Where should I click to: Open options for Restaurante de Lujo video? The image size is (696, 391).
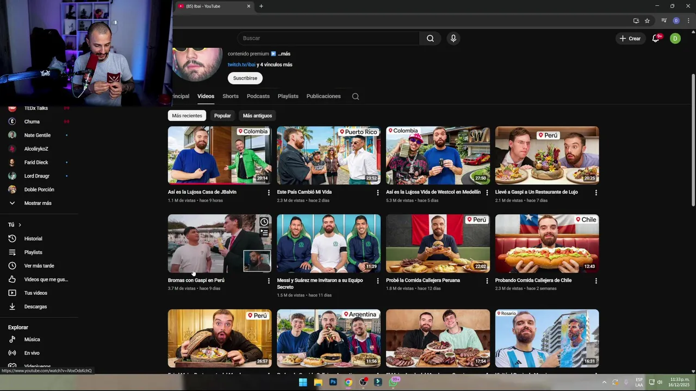pyautogui.click(x=596, y=192)
